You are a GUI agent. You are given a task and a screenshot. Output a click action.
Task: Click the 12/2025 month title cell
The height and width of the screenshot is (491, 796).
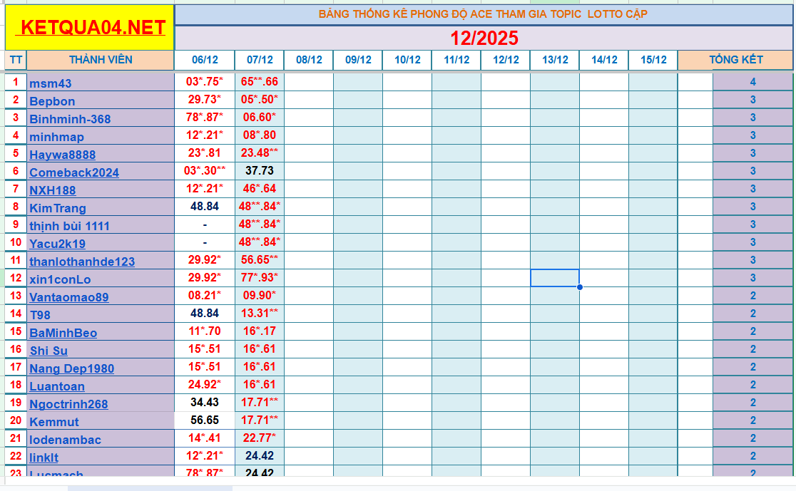[x=485, y=36]
